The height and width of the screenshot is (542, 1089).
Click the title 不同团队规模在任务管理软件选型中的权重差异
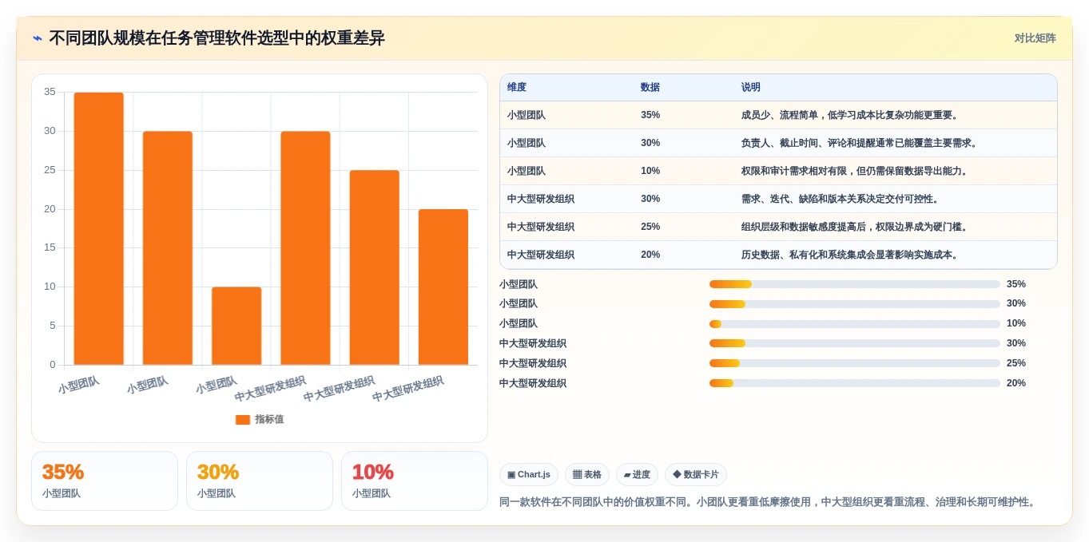pyautogui.click(x=217, y=38)
